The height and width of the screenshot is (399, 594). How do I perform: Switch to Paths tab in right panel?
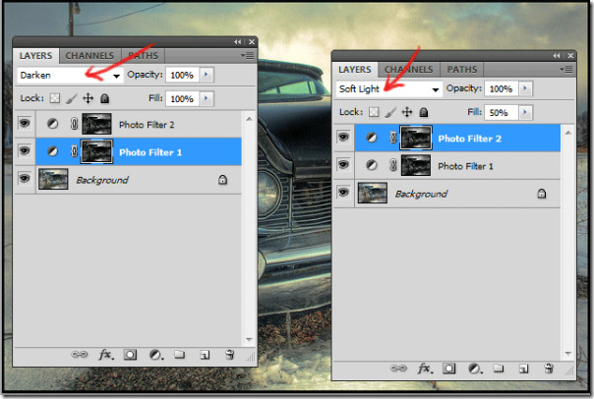click(462, 70)
